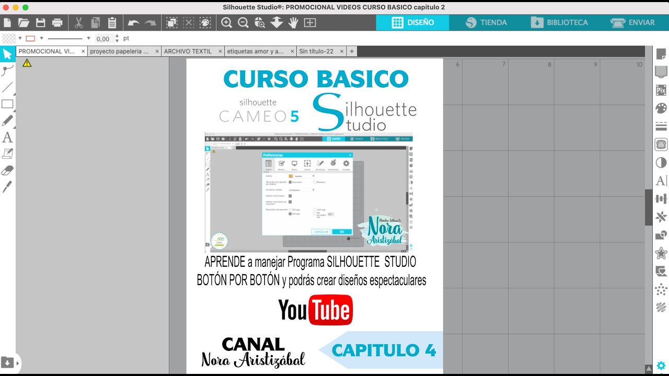The width and height of the screenshot is (669, 376).
Task: Open the Modify shapes panel
Action: pos(661,235)
